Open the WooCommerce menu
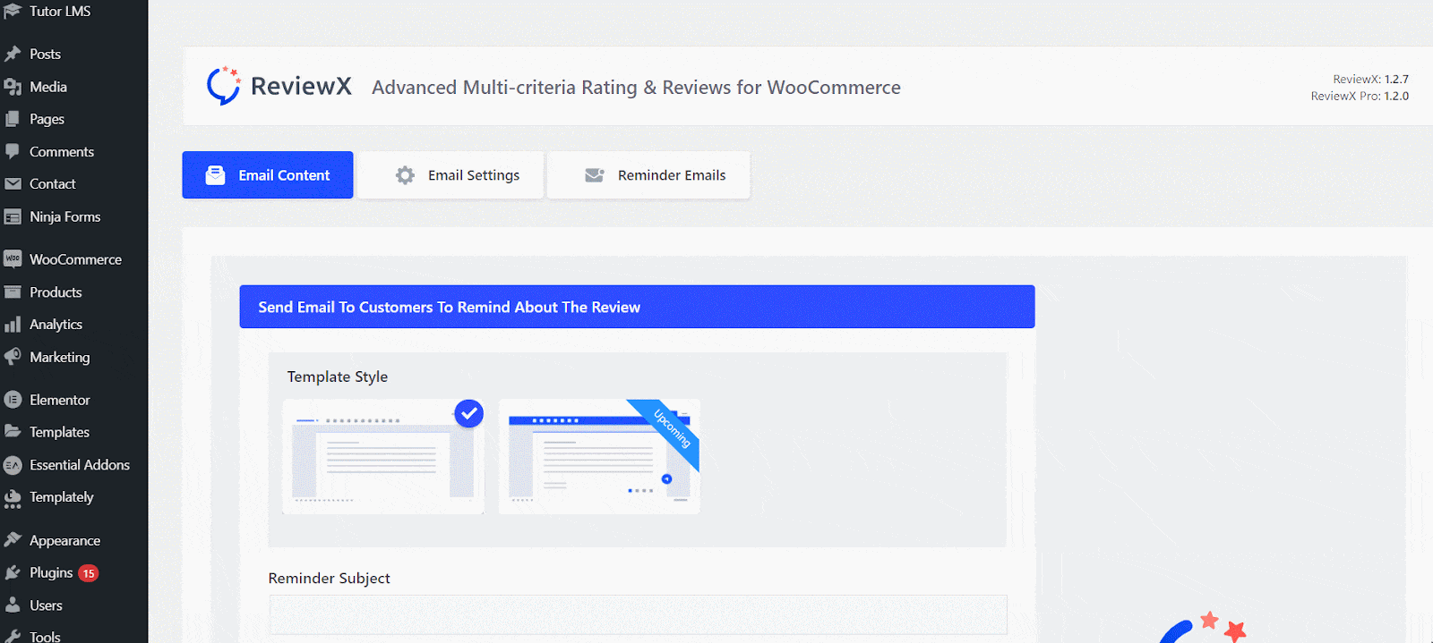Image resolution: width=1433 pixels, height=643 pixels. [75, 259]
